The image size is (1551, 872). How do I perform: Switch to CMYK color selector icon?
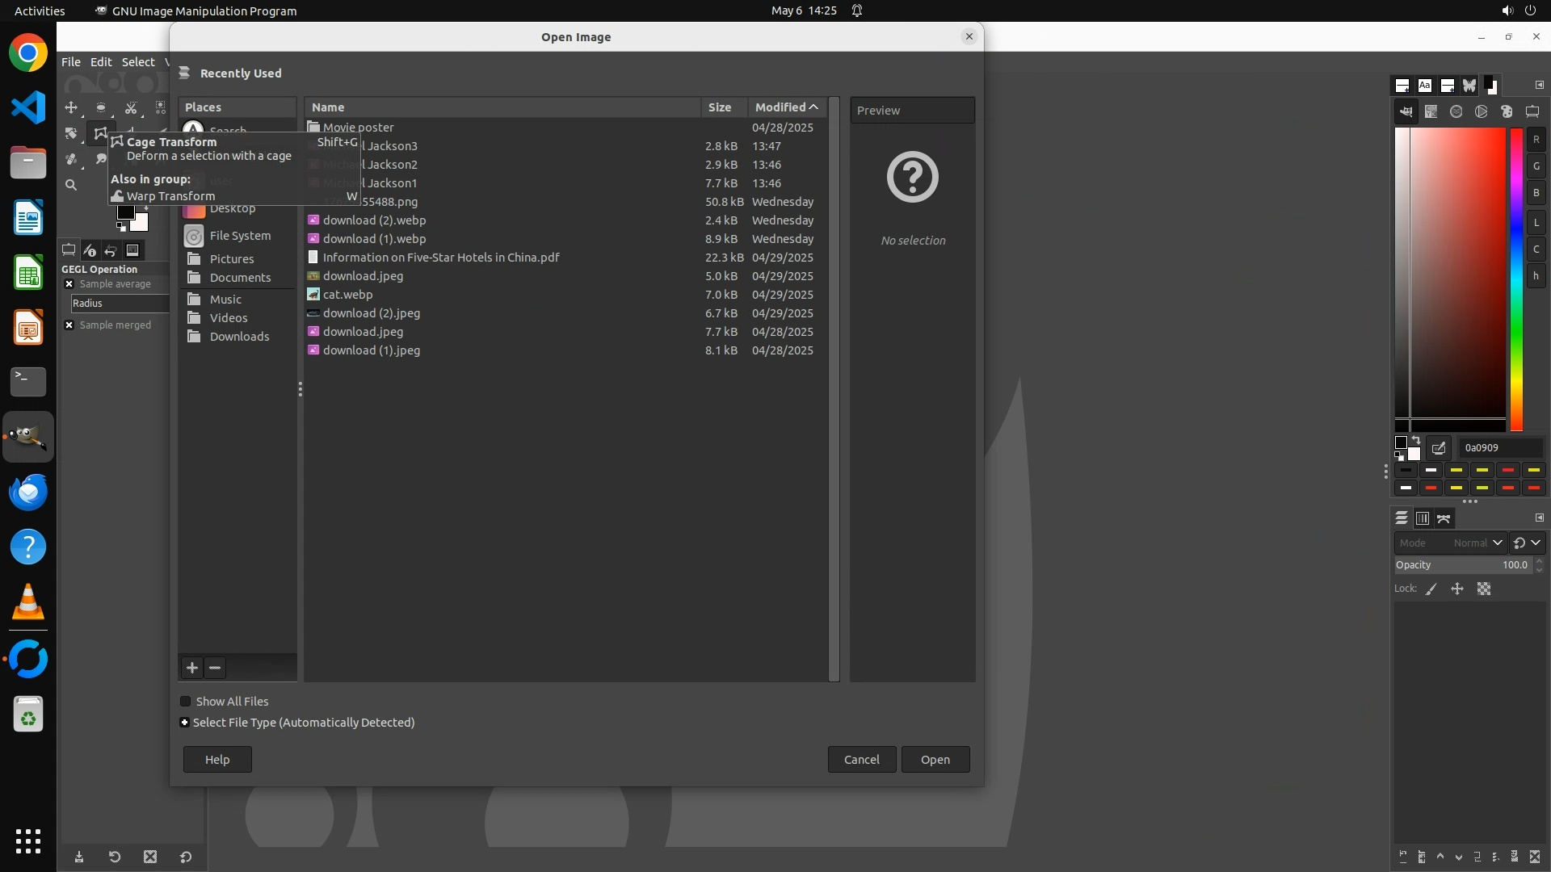pyautogui.click(x=1431, y=112)
